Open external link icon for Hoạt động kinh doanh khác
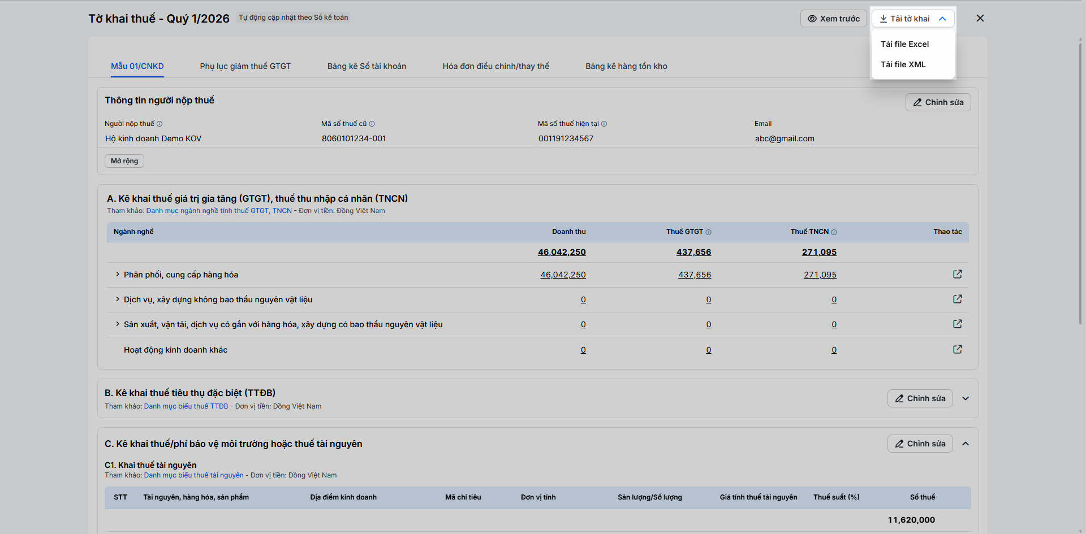This screenshot has height=534, width=1086. pos(957,349)
